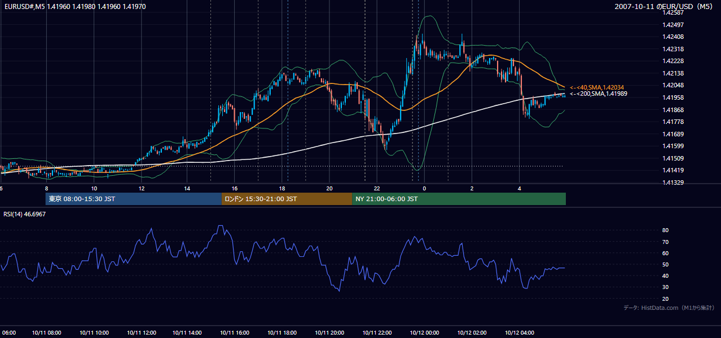Click price axis value 1.42318

(673, 49)
